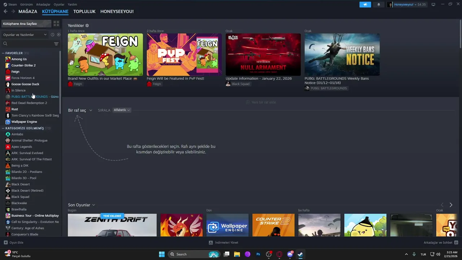Open Photoshop from the taskbar
Image resolution: width=462 pixels, height=260 pixels.
(258, 254)
